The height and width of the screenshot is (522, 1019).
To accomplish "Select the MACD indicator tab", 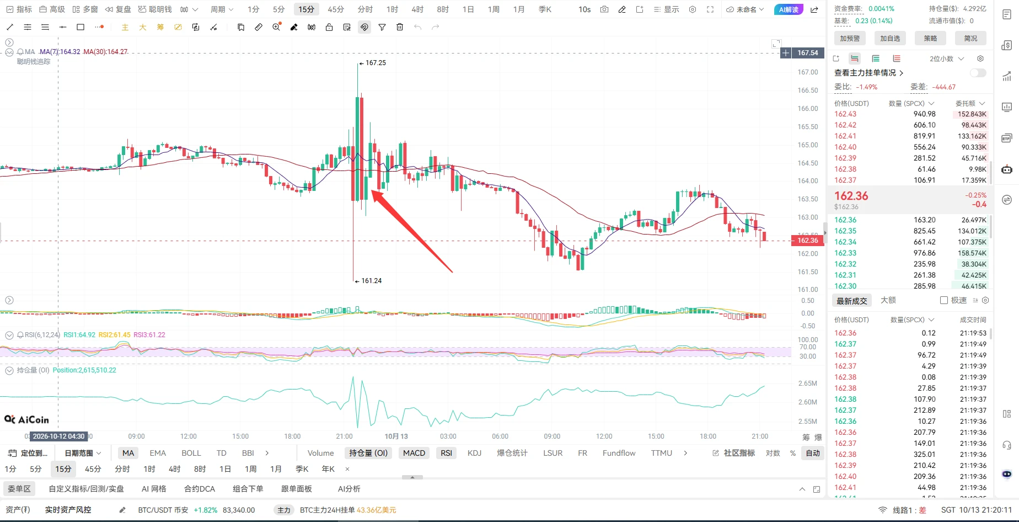I will [x=414, y=453].
